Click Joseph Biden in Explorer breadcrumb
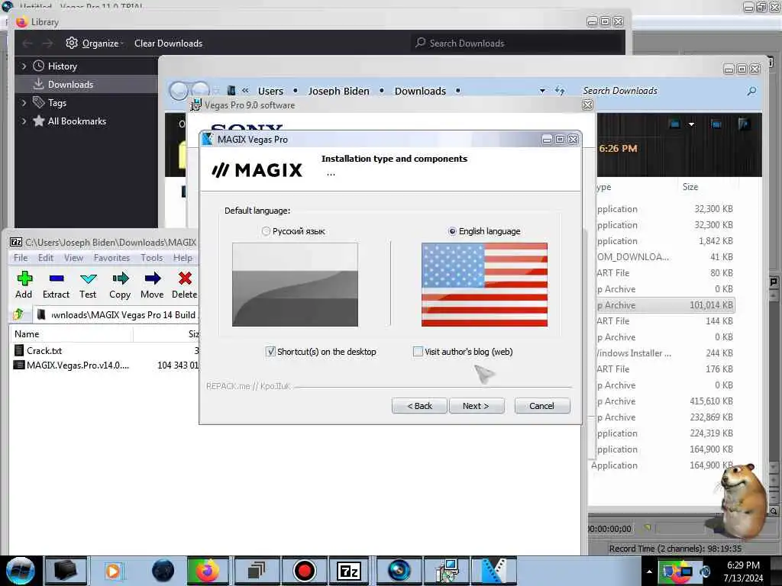The height and width of the screenshot is (586, 782). (x=338, y=92)
